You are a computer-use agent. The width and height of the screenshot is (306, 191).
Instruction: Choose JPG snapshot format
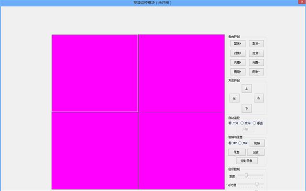(x=240, y=143)
